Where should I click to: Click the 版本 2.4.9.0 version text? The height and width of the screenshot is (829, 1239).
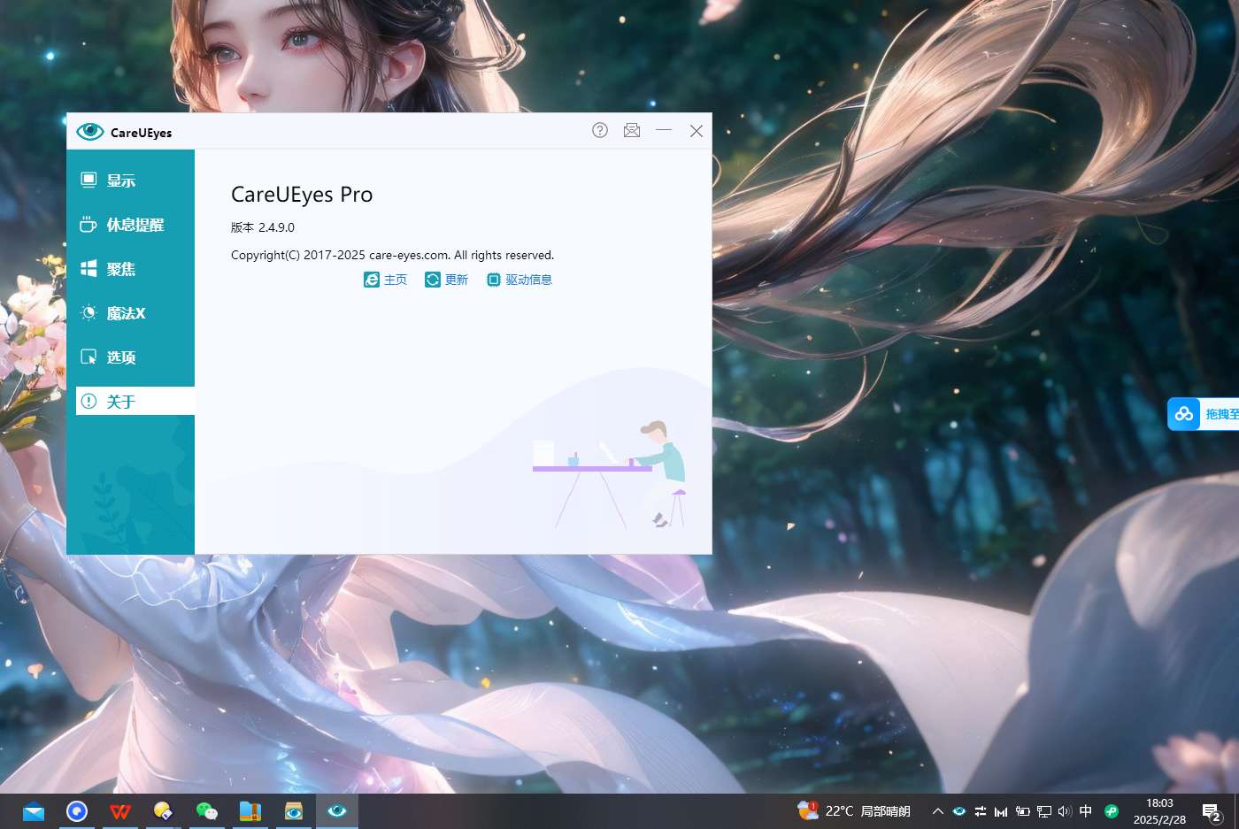pyautogui.click(x=263, y=227)
